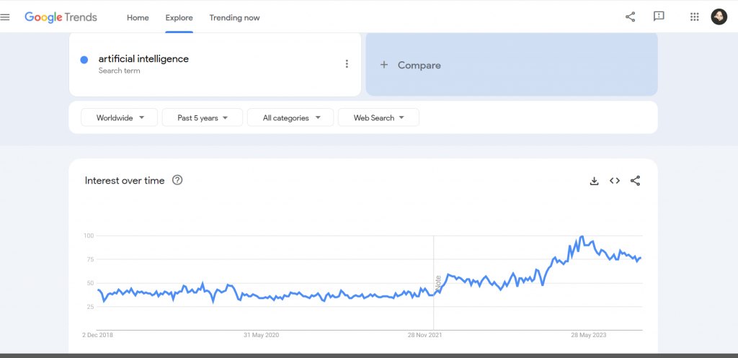Click the share icon in top header
Screen dimensions: 738x358
coord(630,17)
